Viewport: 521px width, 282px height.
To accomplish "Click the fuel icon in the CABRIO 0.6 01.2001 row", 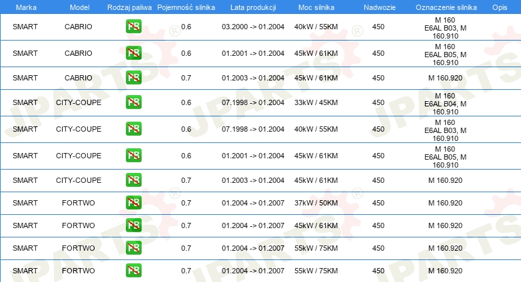I will pos(133,53).
